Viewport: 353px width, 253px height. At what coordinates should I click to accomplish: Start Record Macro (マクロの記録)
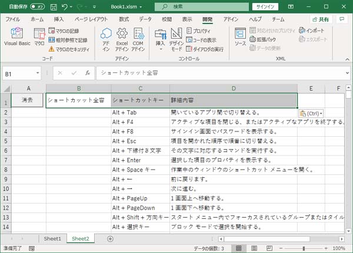[64, 31]
